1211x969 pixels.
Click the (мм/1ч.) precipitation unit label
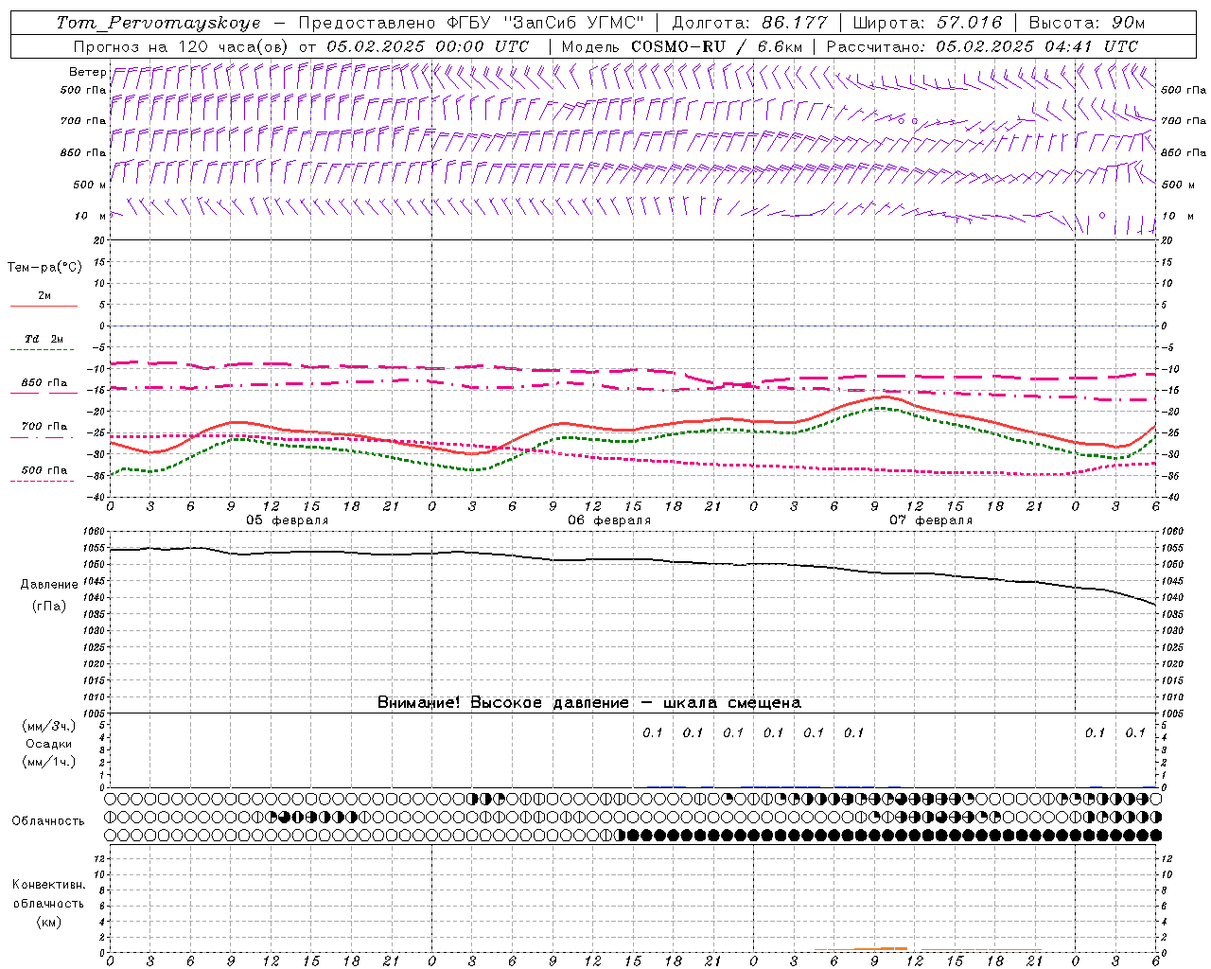pos(48,761)
